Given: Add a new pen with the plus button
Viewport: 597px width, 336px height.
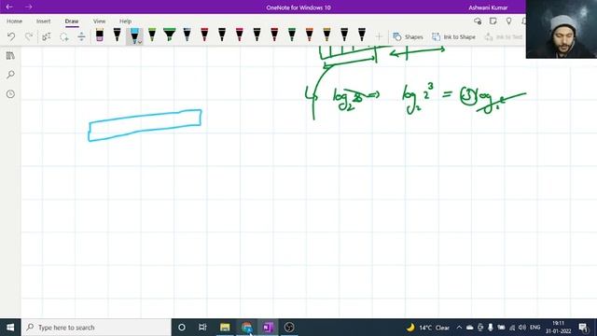Looking at the screenshot, I should (x=379, y=36).
